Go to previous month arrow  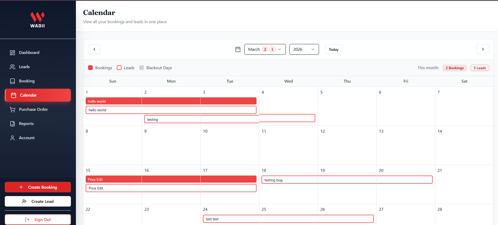(x=94, y=49)
